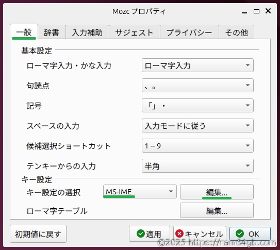Click 編集 button for ローマ字テーブル
The height and width of the screenshot is (250, 280).
[217, 210]
